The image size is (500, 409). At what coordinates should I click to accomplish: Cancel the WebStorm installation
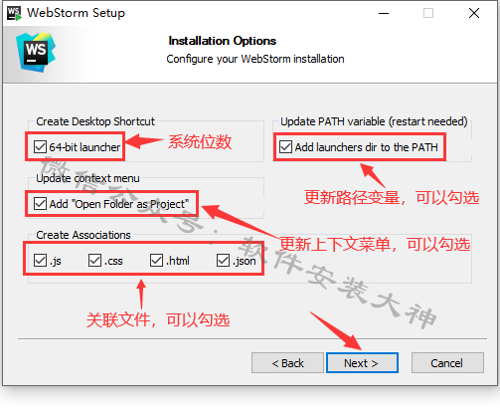447,363
